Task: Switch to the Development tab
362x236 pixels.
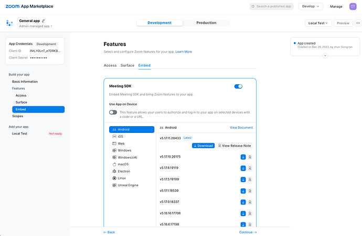Action: (x=159, y=23)
